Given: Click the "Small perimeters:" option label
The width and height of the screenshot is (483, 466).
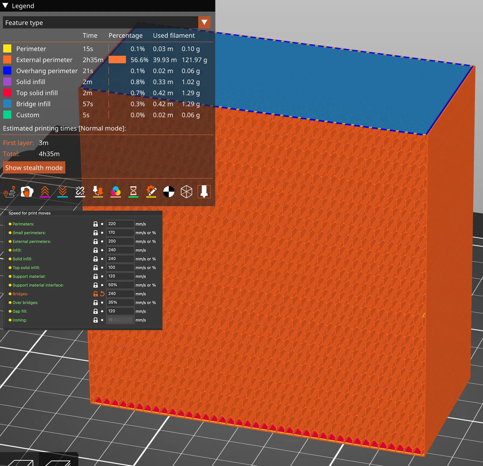Looking at the screenshot, I should [29, 233].
